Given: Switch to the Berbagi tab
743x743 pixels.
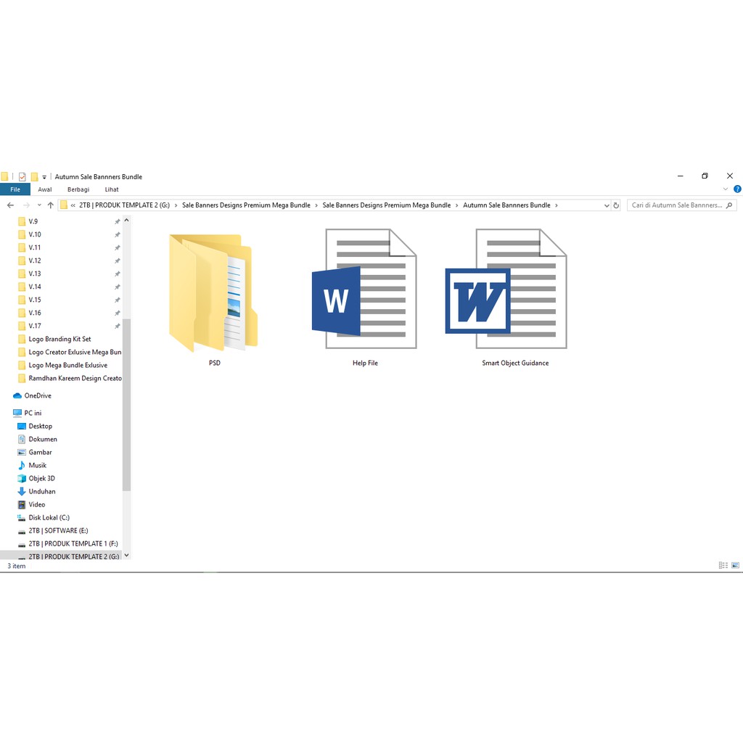Looking at the screenshot, I should coord(78,189).
